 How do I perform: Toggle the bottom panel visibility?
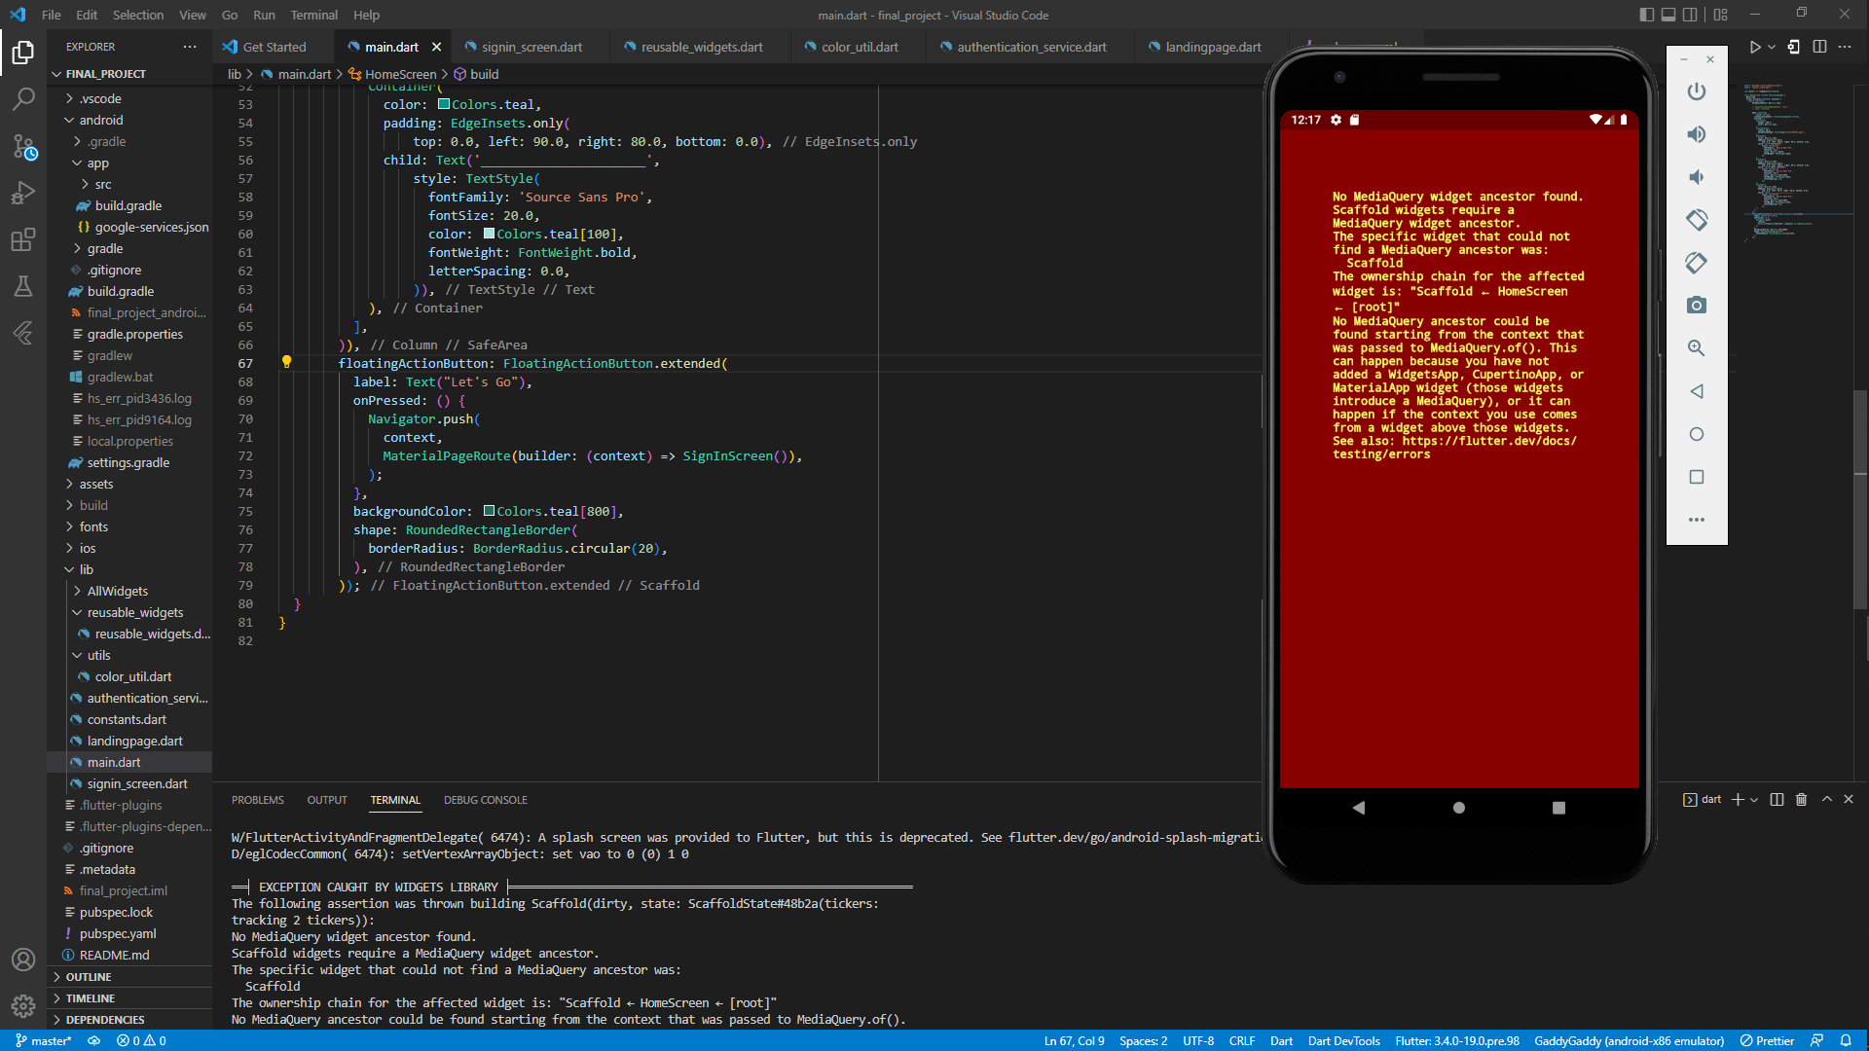coord(1668,14)
